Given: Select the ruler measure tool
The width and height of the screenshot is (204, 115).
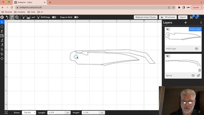Looking at the screenshot, I should click(x=2, y=54).
